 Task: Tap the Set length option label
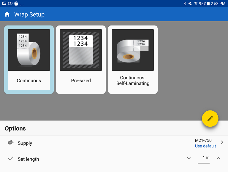coord(28,159)
